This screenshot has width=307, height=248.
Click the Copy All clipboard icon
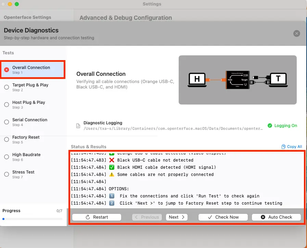tap(283, 147)
